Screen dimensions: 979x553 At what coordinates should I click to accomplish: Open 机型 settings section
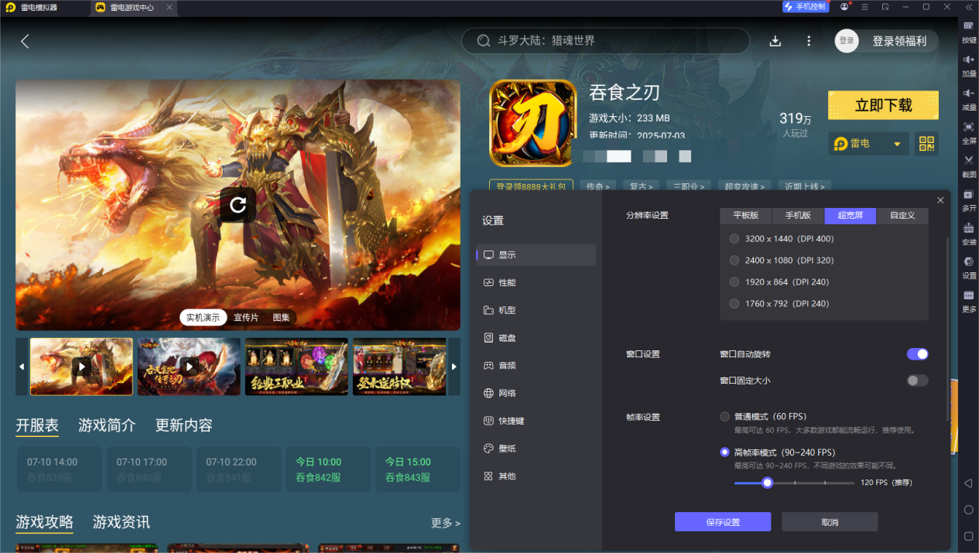536,310
